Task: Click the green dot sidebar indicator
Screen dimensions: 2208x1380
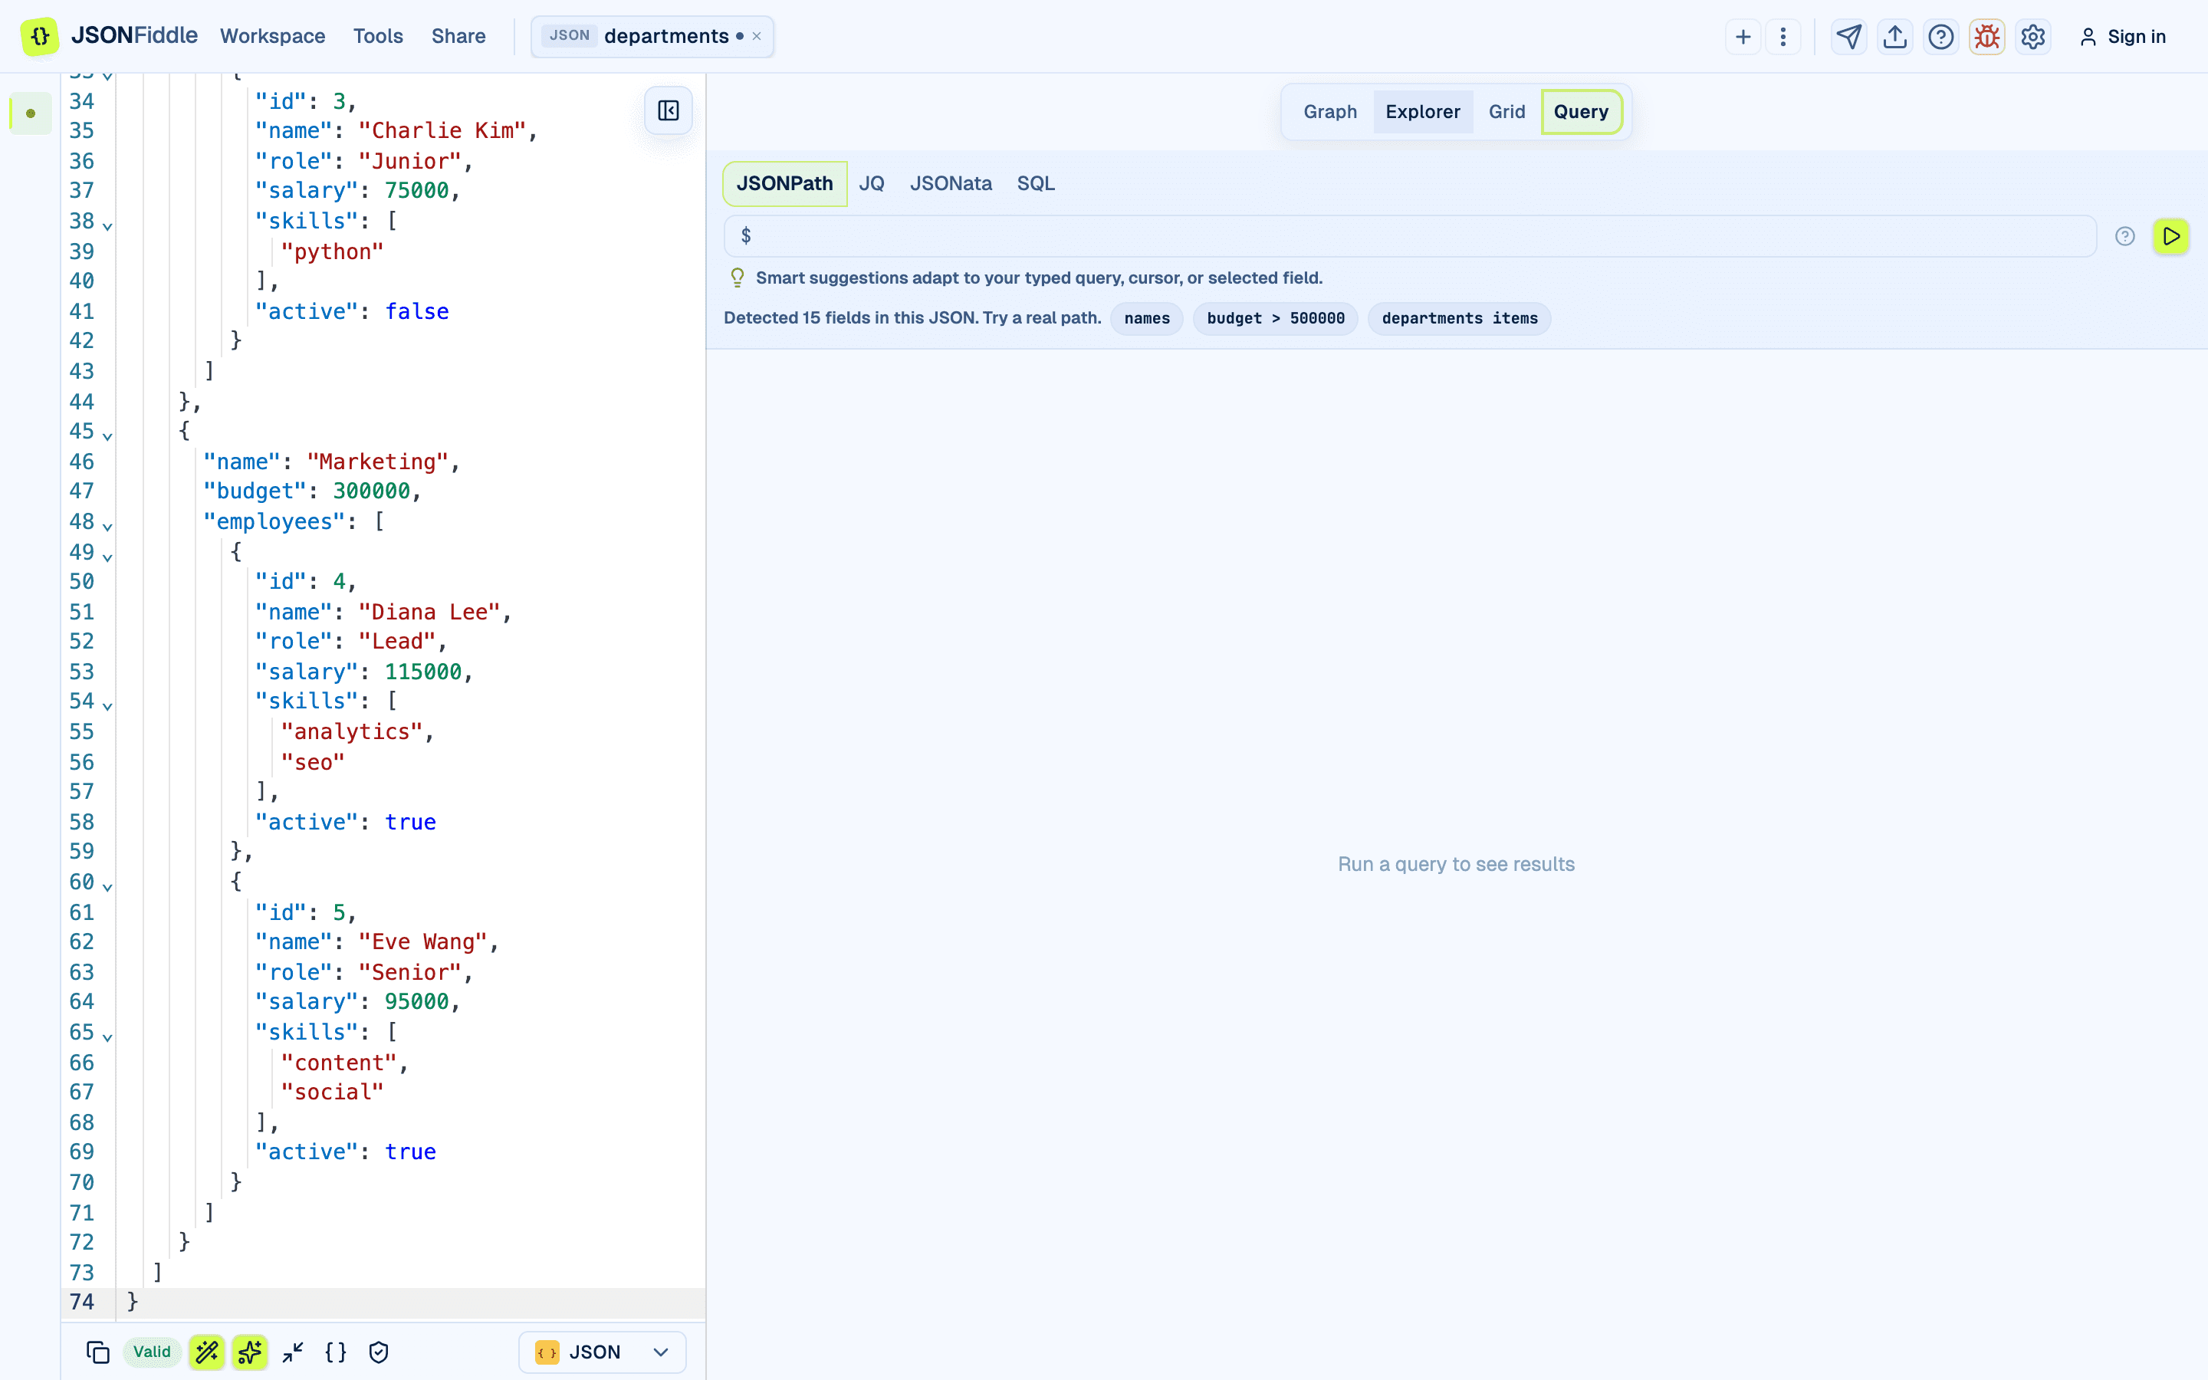Action: (x=31, y=113)
